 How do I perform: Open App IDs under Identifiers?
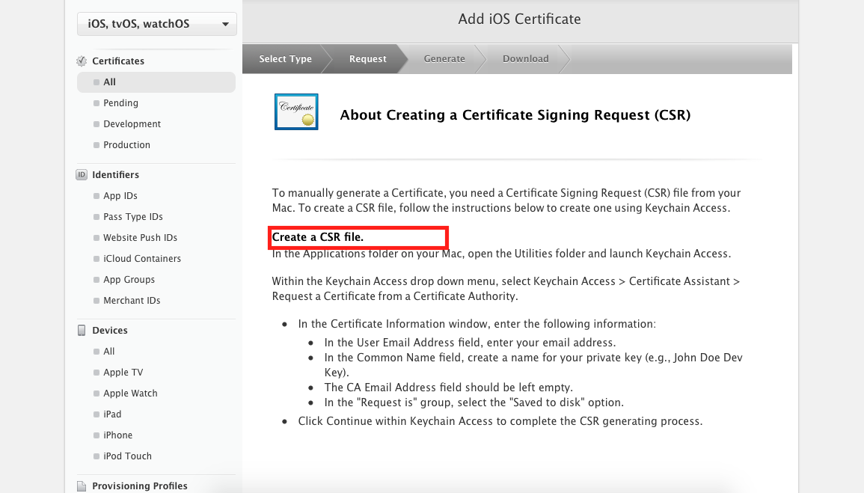coord(120,195)
